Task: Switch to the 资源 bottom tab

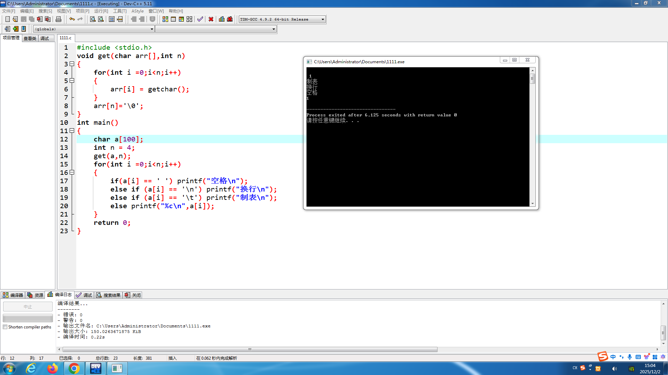Action: click(35, 295)
